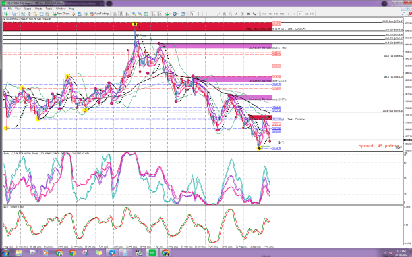412x257 pixels.
Task: Open File Explorer from the taskbar
Action: coord(19,253)
